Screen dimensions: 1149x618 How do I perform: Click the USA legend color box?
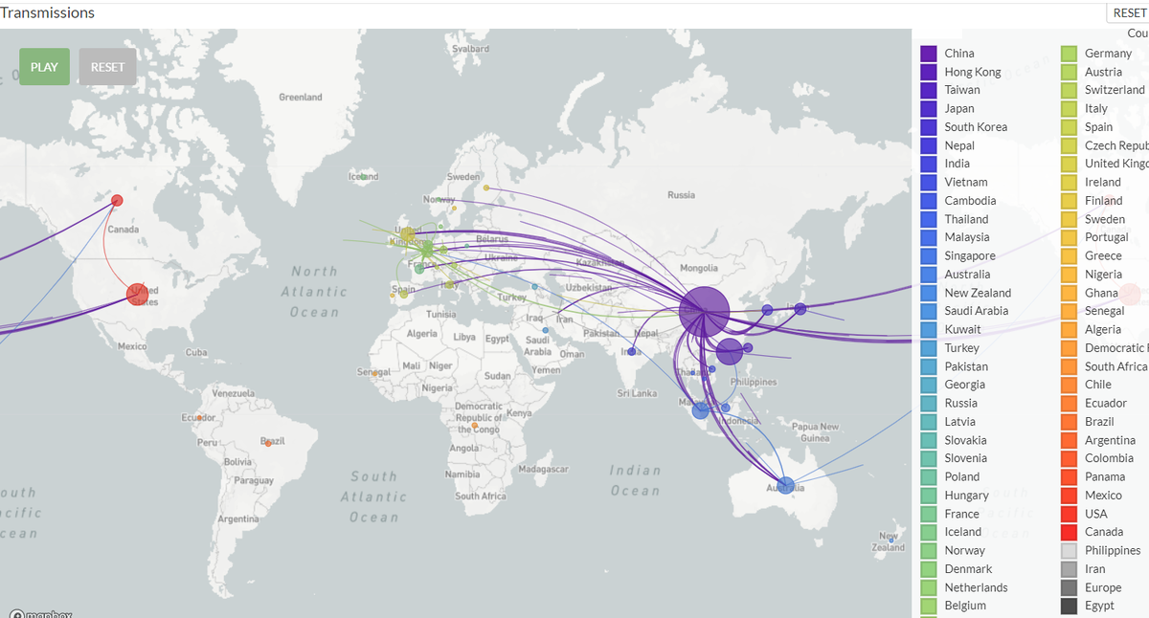coord(1069,514)
